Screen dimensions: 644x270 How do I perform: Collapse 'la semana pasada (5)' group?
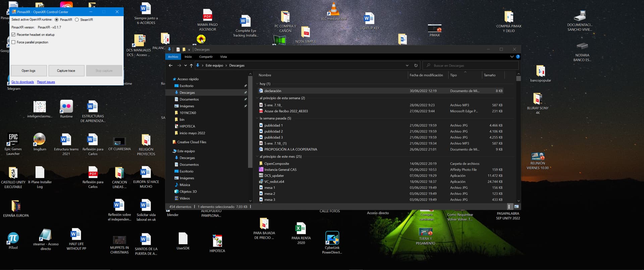pos(257,119)
